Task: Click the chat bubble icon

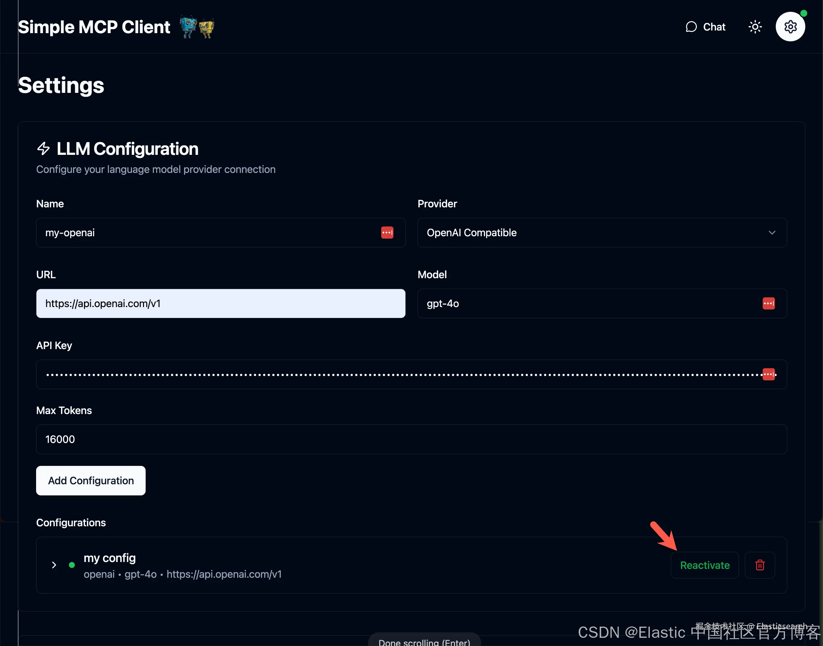Action: pyautogui.click(x=691, y=27)
